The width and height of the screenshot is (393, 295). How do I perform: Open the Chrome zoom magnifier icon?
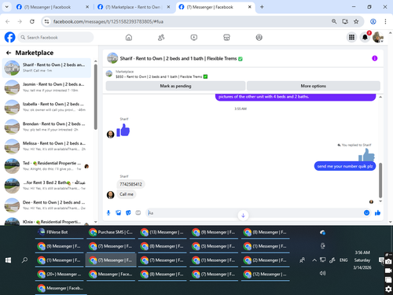pyautogui.click(x=334, y=21)
